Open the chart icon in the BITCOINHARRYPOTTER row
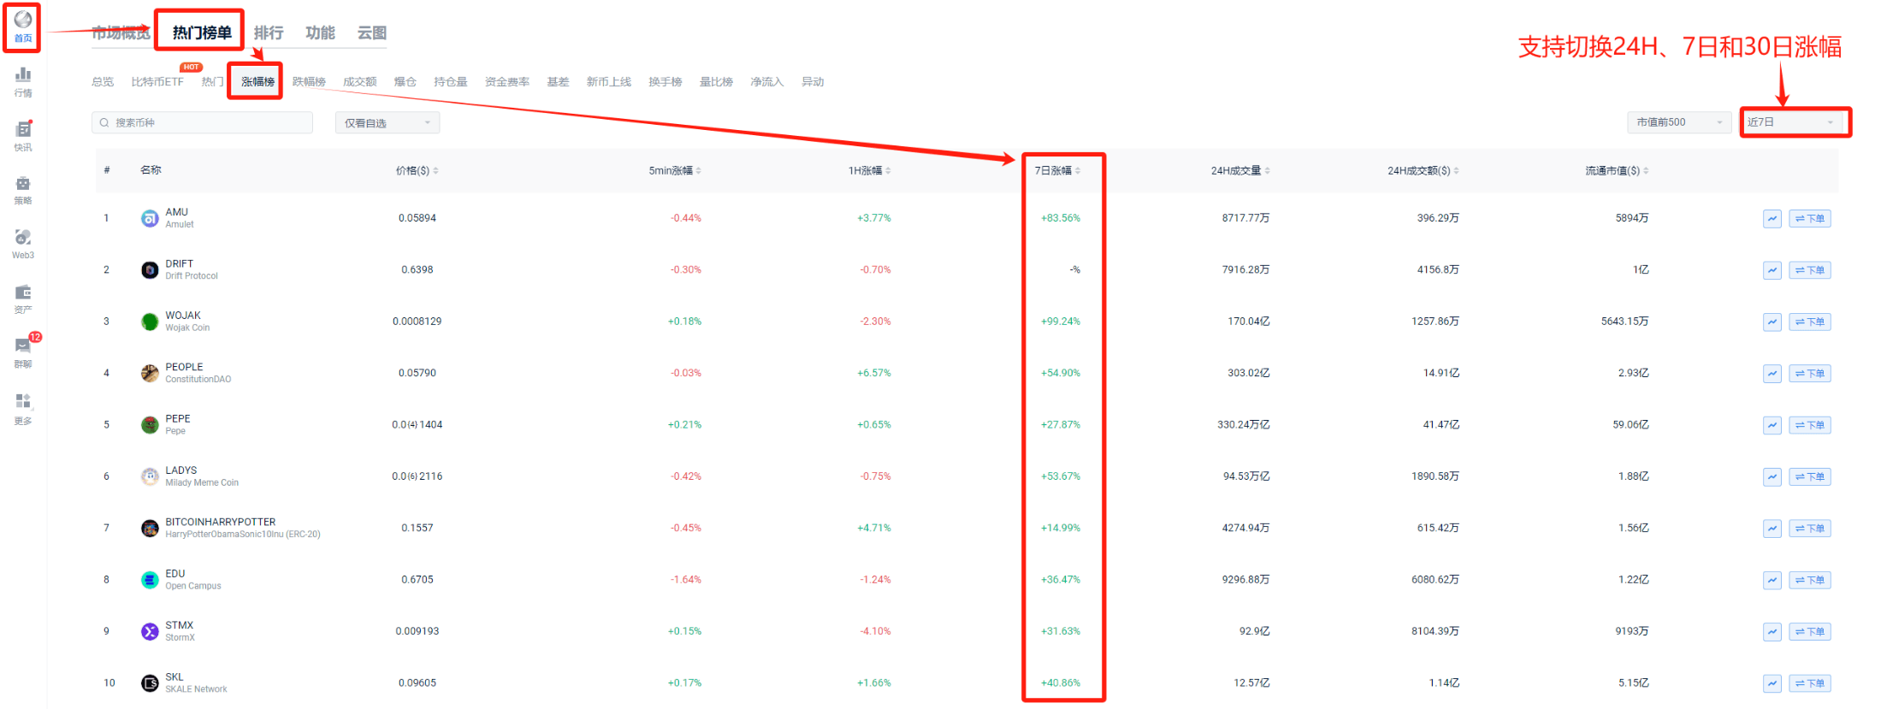The width and height of the screenshot is (1881, 709). pyautogui.click(x=1772, y=529)
